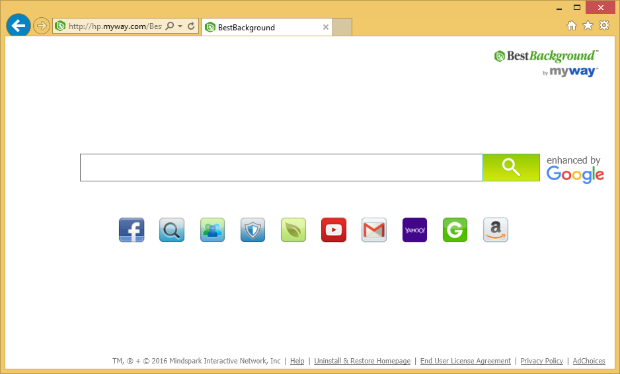Open the Gmail shortcut icon
Viewport: 620px width, 374px height.
click(x=374, y=230)
